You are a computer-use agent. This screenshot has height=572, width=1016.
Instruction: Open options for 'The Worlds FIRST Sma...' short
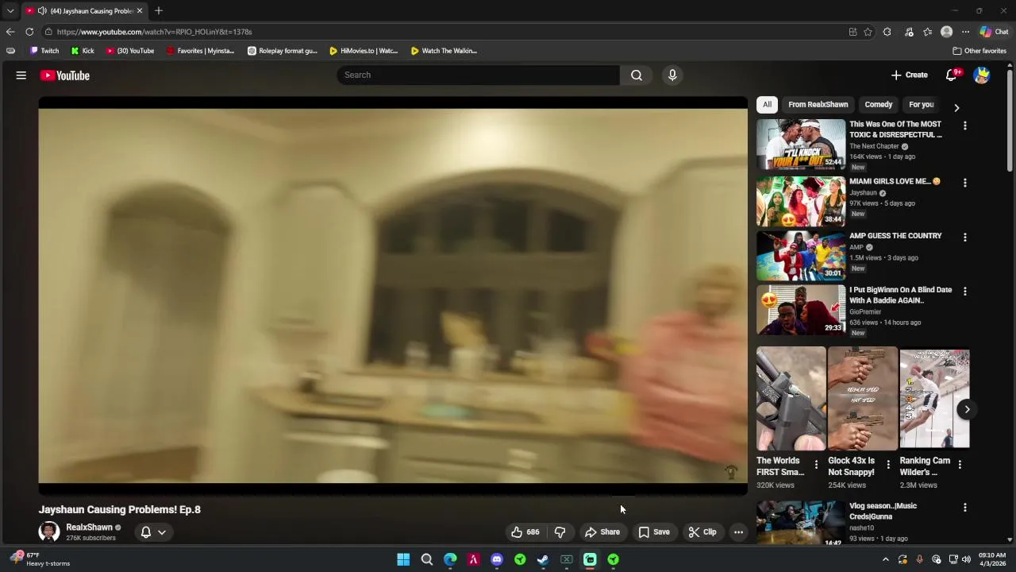pos(816,464)
